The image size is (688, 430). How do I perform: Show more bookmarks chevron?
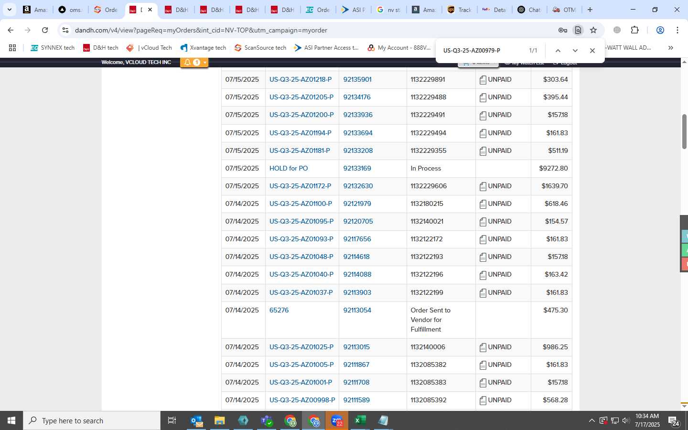coord(670,48)
